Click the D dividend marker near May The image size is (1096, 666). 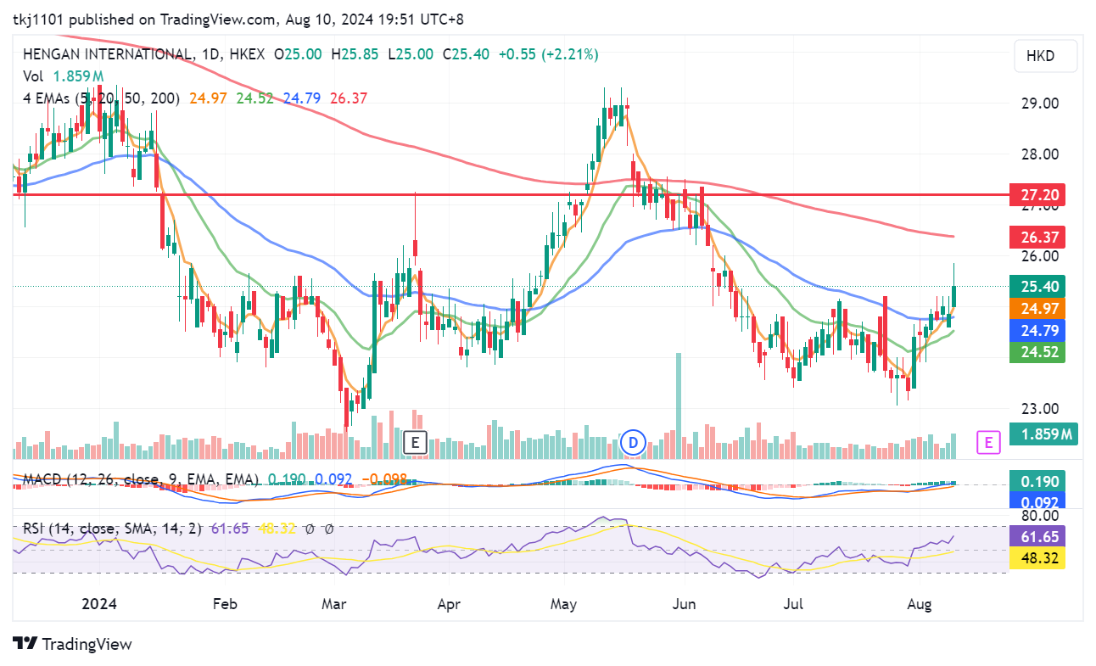[x=633, y=442]
